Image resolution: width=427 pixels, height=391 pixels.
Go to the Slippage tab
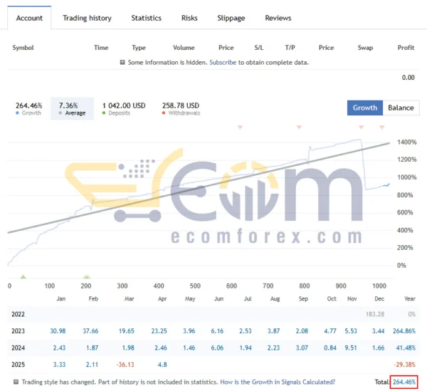[x=231, y=18]
